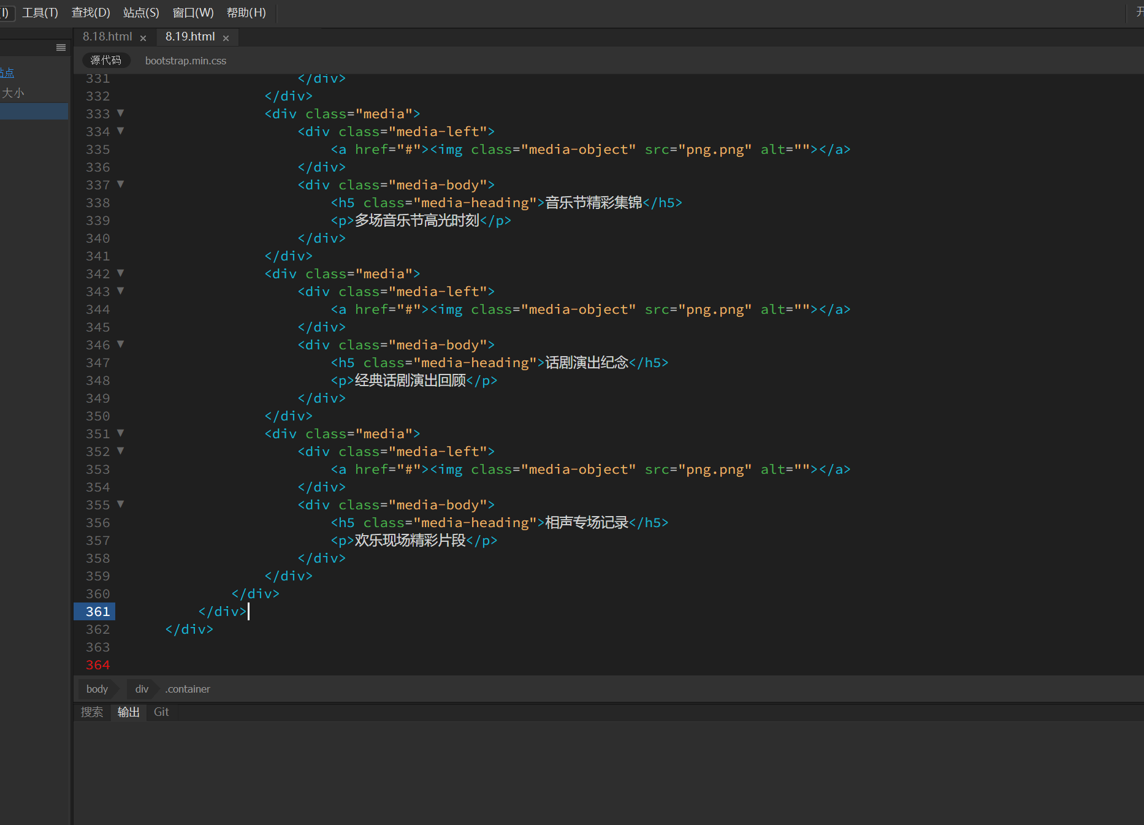1144x825 pixels.
Task: Click the 站点 link in the left panel
Action: [x=7, y=73]
